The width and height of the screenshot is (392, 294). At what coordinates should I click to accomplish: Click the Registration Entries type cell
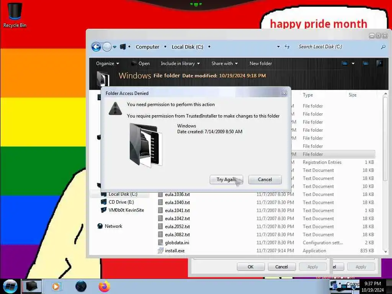322,162
